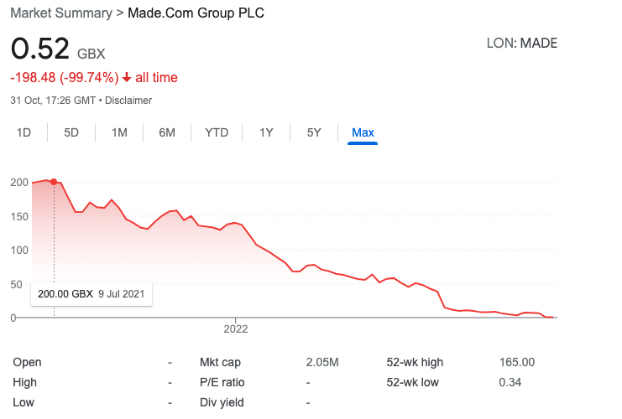This screenshot has height=419, width=622.
Task: Click the 200.00 GBX tooltip
Action: point(91,294)
